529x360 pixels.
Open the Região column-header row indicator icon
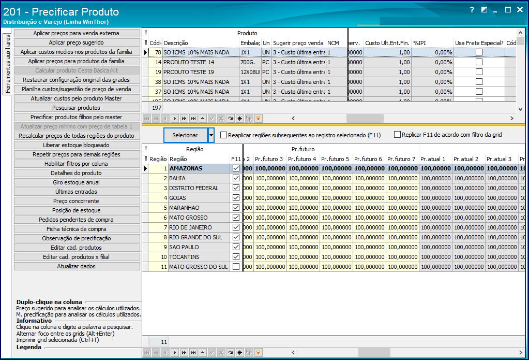click(145, 159)
